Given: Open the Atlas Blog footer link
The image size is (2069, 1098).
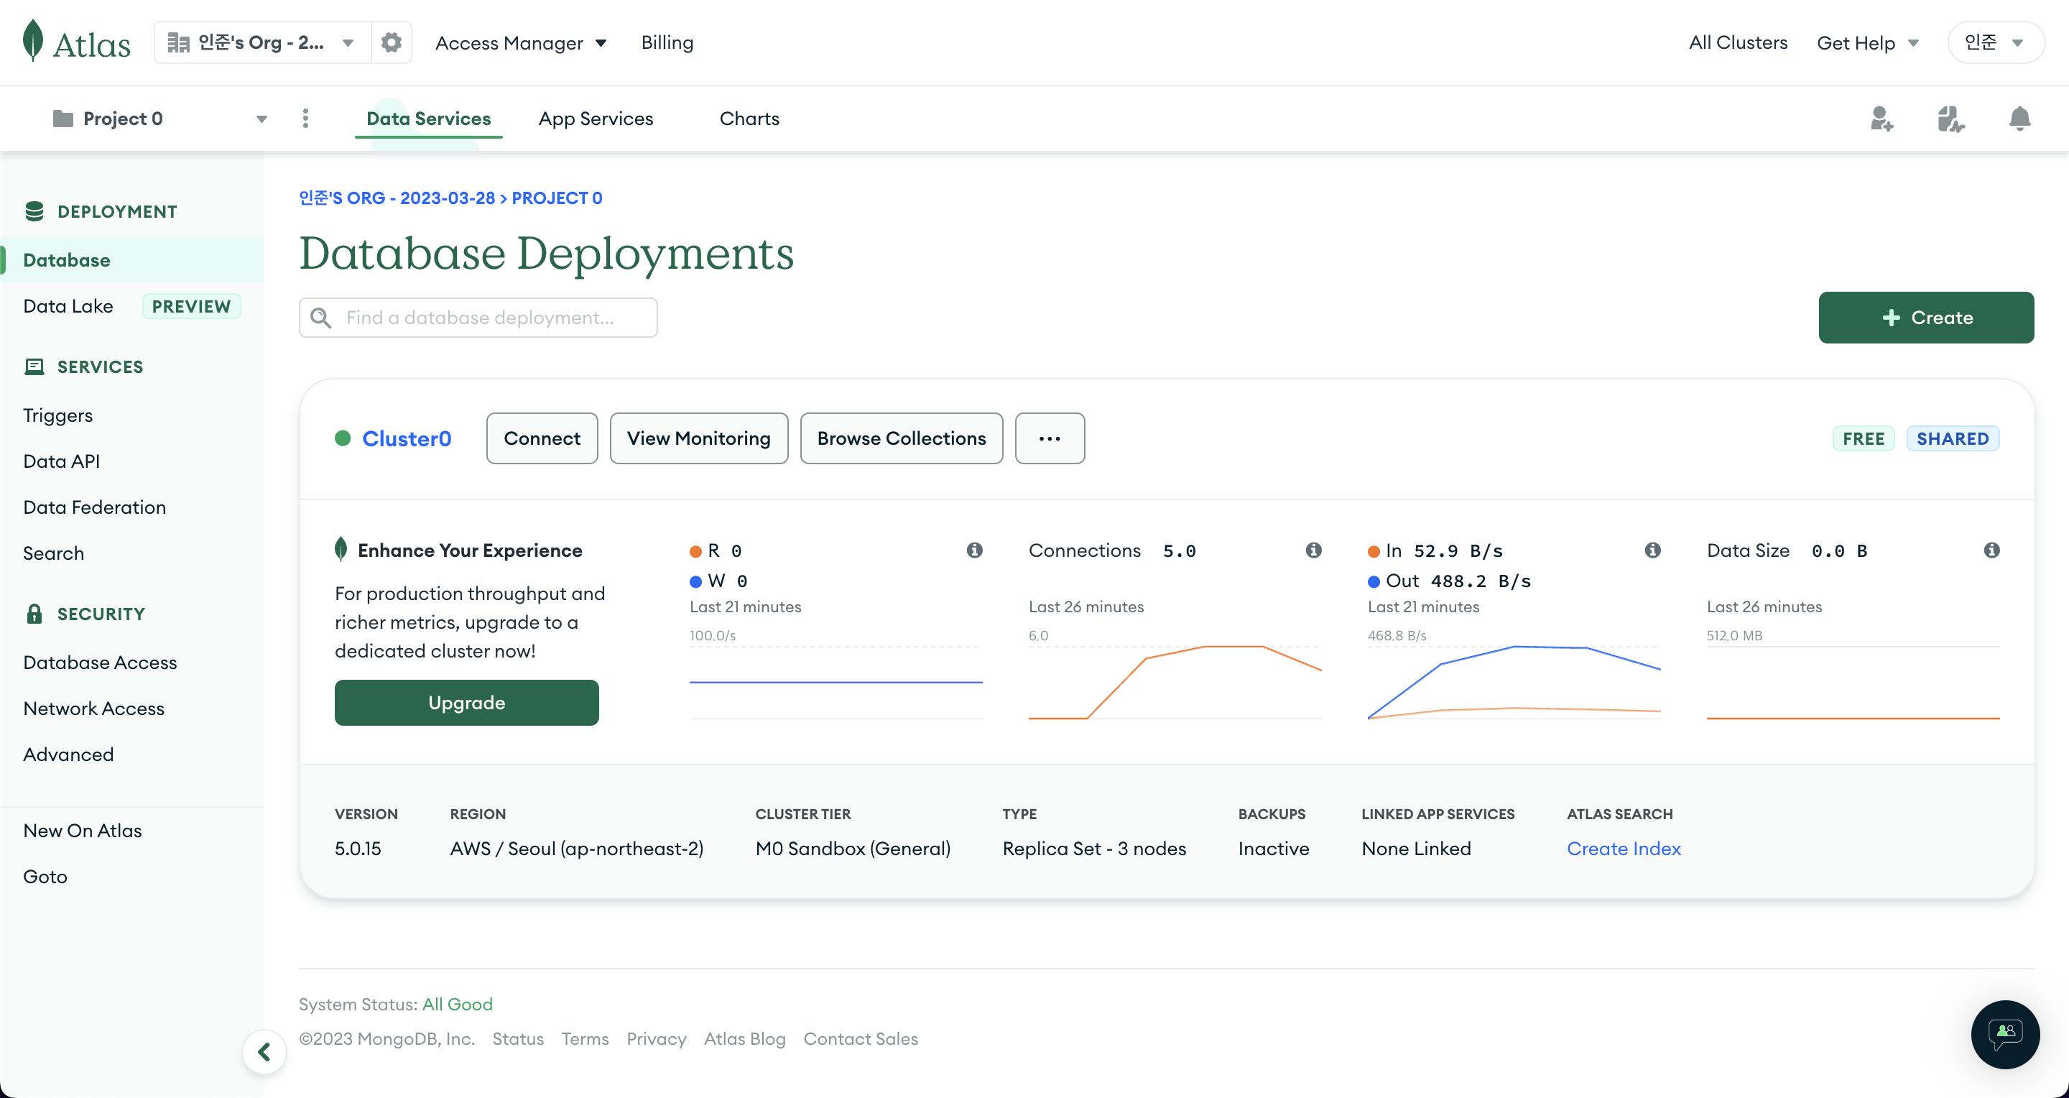Looking at the screenshot, I should 744,1038.
